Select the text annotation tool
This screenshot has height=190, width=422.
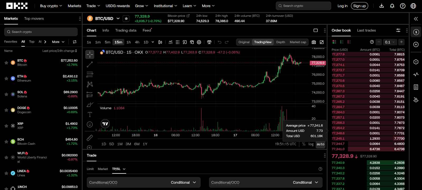90,114
